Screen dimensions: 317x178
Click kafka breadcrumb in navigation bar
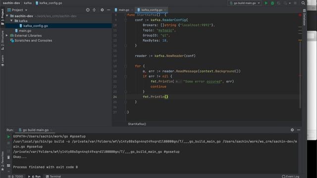pyautogui.click(x=28, y=3)
